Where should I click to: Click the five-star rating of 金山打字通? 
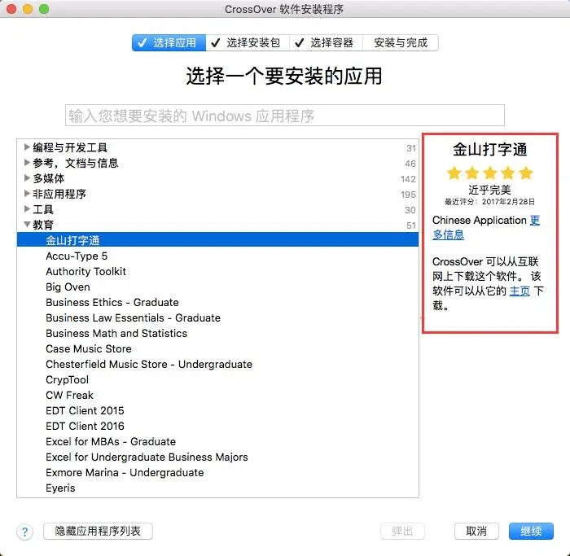click(489, 173)
